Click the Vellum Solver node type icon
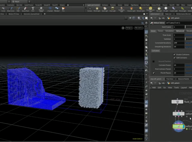Screen dimensions: 192x142 pyautogui.click(x=152, y=23)
